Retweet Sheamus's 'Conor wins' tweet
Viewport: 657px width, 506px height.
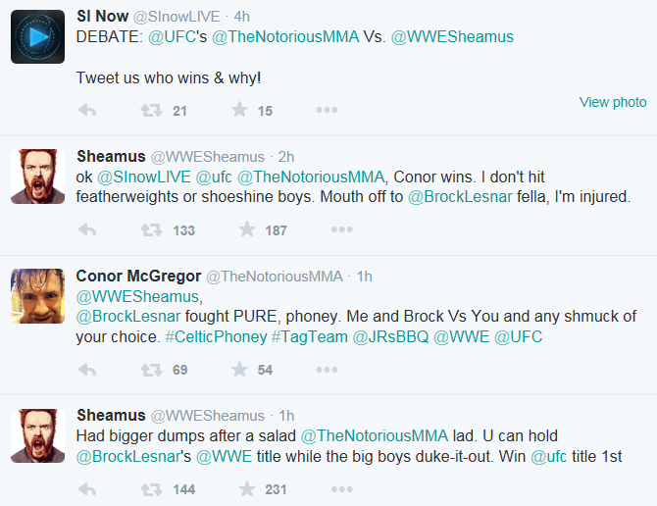[x=150, y=230]
